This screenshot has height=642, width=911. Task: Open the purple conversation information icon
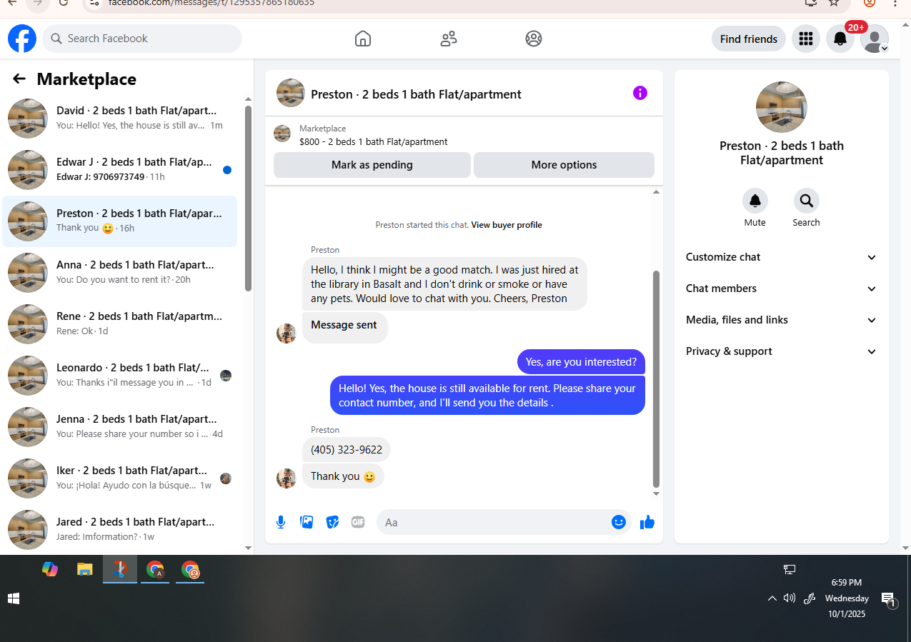tap(640, 93)
